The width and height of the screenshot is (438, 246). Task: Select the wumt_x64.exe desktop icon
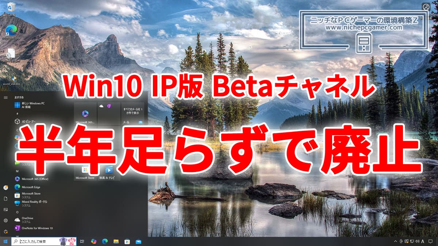click(x=11, y=79)
